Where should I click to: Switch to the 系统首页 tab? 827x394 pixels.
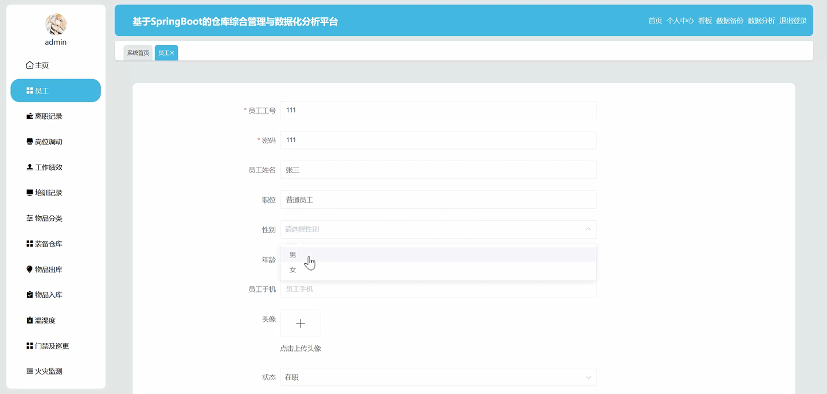[x=138, y=52]
